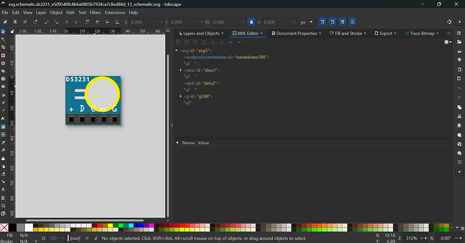The width and height of the screenshot is (465, 243).
Task: Close the Trace Bitmap tab
Action: [437, 33]
